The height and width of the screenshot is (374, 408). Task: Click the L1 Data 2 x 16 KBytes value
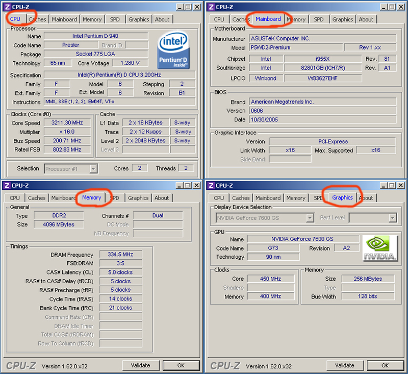pos(145,122)
